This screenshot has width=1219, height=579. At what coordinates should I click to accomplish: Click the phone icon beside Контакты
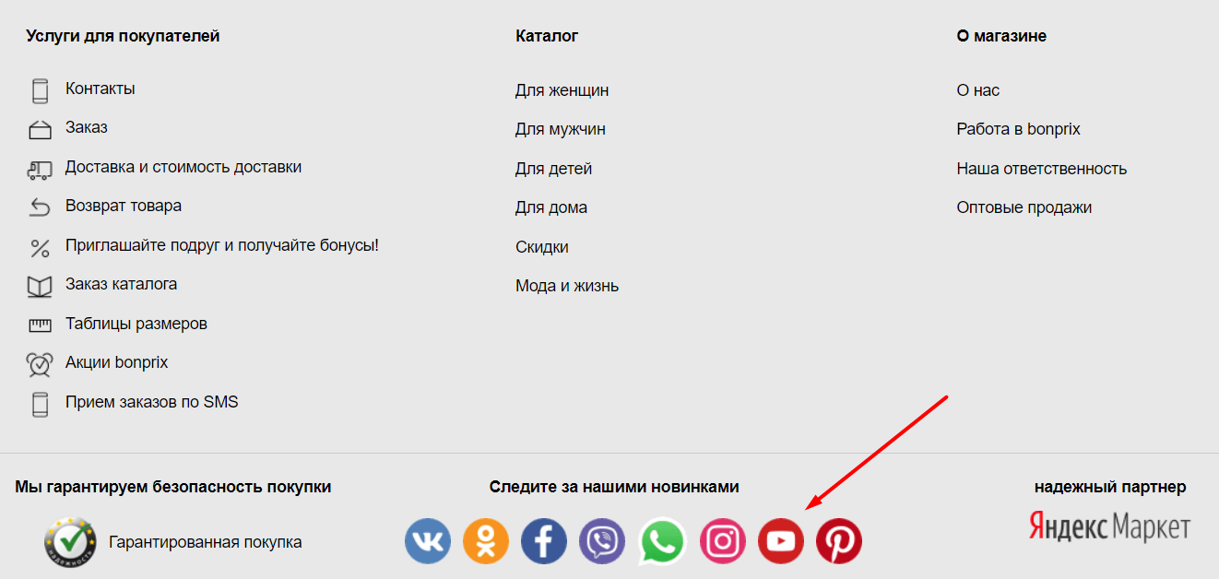(x=40, y=91)
